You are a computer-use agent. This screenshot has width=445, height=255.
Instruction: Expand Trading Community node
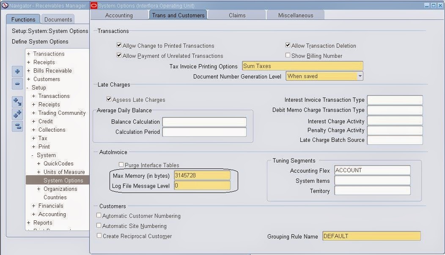(x=33, y=113)
